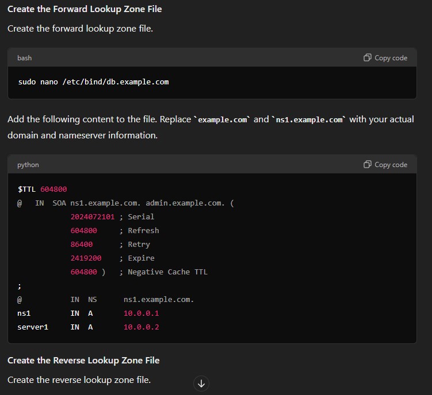Click the IP address 10.0.0.2
Image resolution: width=432 pixels, height=395 pixels.
tap(142, 327)
